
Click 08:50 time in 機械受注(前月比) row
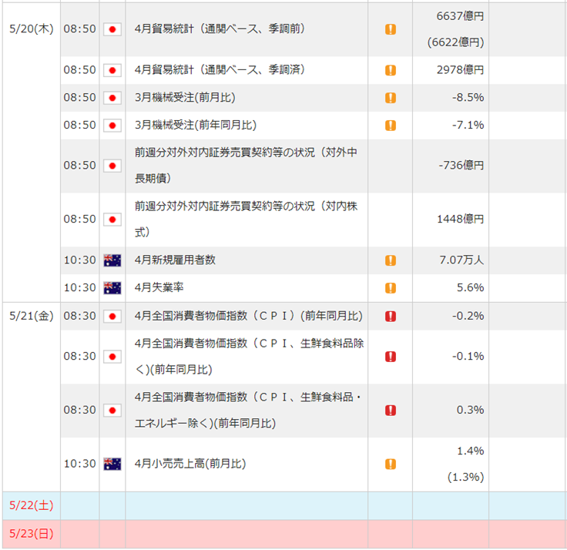(x=80, y=97)
